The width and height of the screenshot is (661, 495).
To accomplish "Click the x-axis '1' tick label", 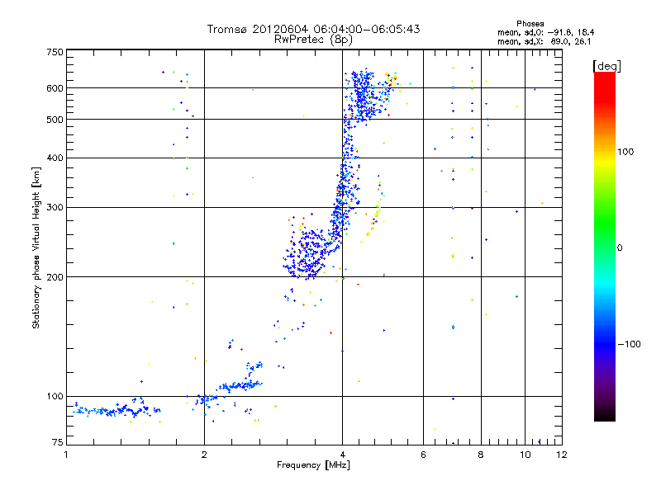I will 66,455.
